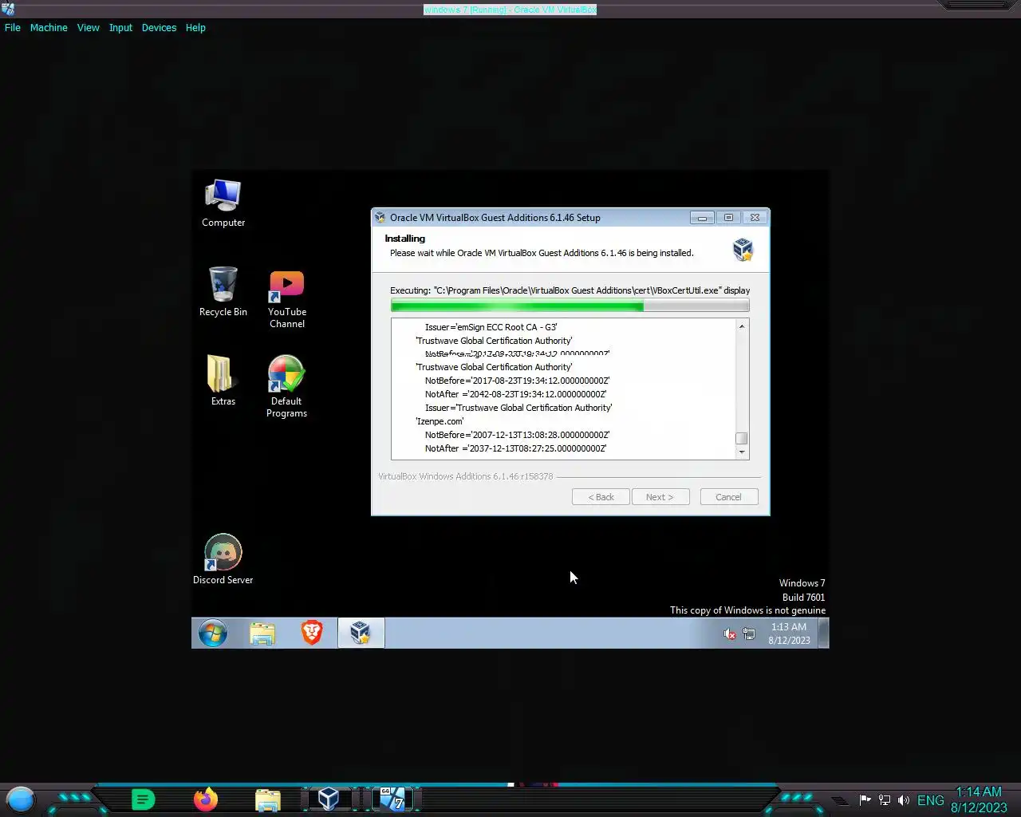Click the 'Izenpe.com' log line

tap(440, 421)
